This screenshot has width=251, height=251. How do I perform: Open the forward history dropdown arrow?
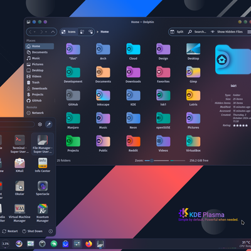[46, 32]
